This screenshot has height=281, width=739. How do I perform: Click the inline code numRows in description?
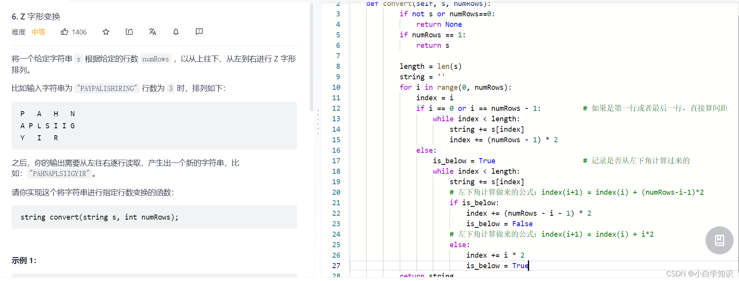[155, 59]
